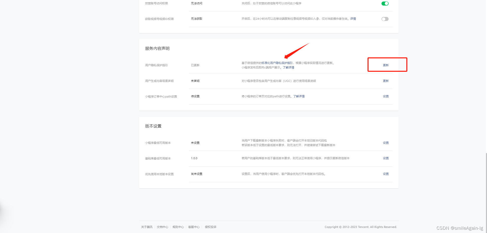Click the UGC usage scenario description text
This screenshot has width=487, height=233.
(279, 81)
